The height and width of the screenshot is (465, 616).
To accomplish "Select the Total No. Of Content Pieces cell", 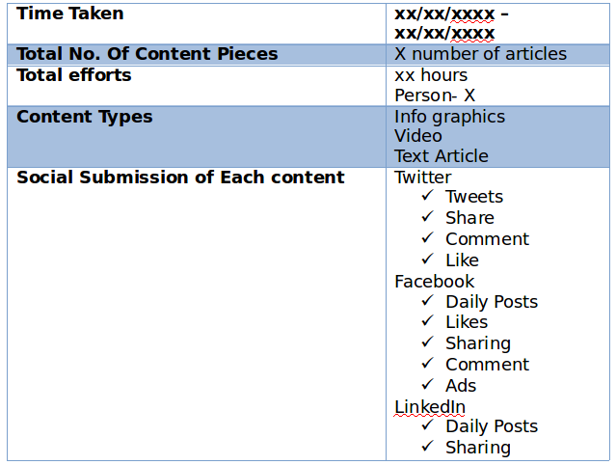I will click(147, 54).
